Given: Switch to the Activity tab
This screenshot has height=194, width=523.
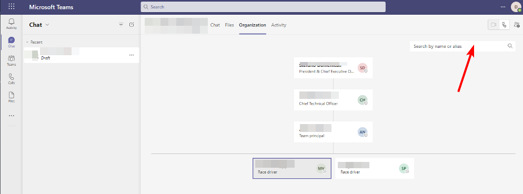Looking at the screenshot, I should click(279, 25).
